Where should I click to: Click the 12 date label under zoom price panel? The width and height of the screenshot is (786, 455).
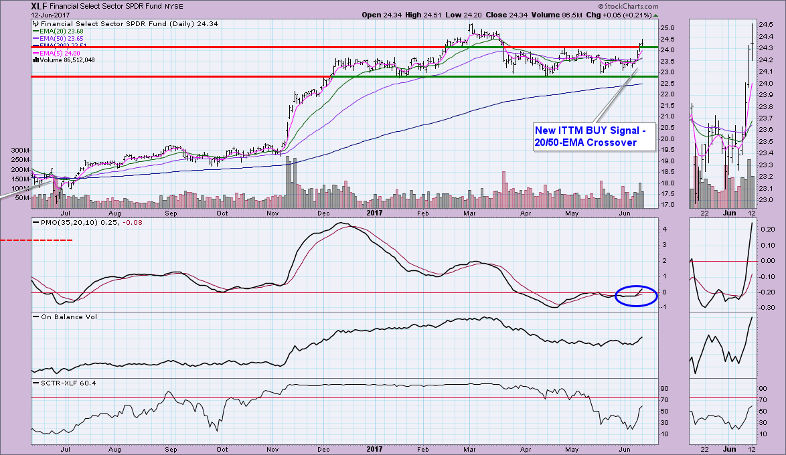751,213
